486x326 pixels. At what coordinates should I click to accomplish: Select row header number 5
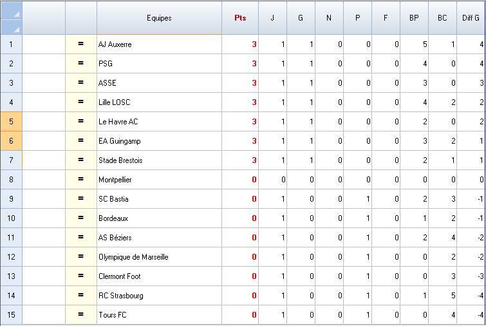(x=11, y=122)
